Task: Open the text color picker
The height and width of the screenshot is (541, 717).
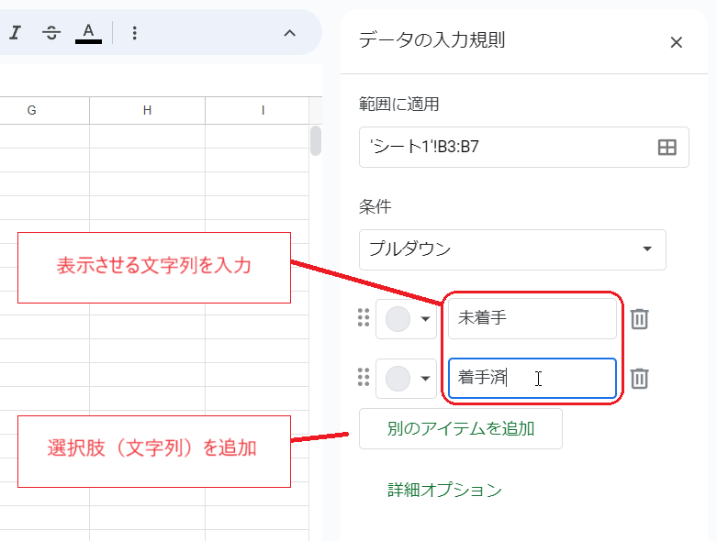Action: (88, 33)
